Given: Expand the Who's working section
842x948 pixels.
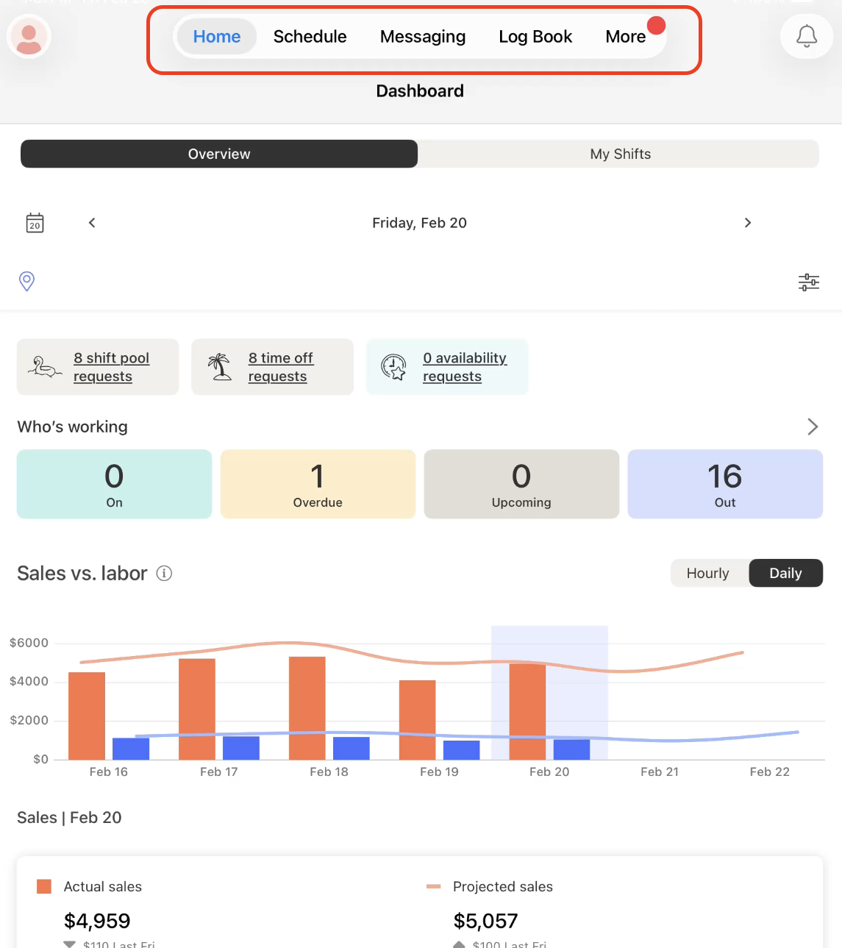Looking at the screenshot, I should click(812, 427).
